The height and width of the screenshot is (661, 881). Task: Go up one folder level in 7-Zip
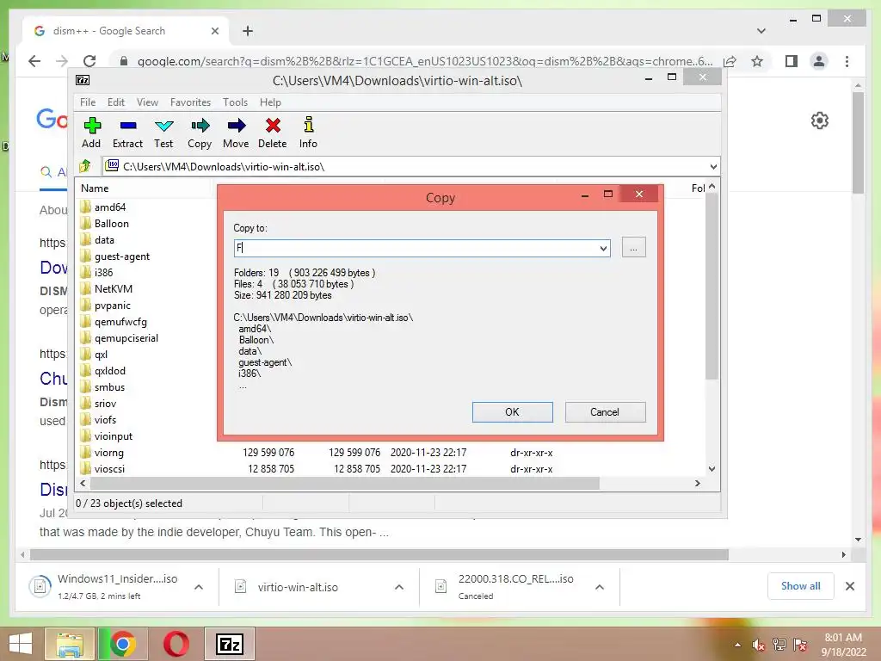(85, 166)
